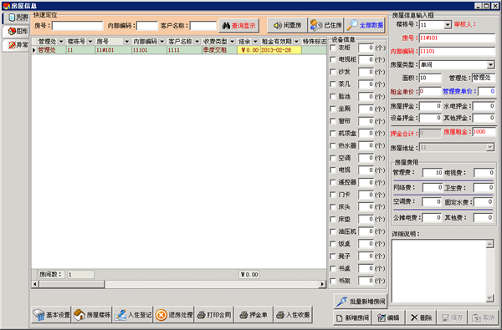Open the 楼栋号 column filter dropdown
The height and width of the screenshot is (330, 502).
(x=90, y=42)
